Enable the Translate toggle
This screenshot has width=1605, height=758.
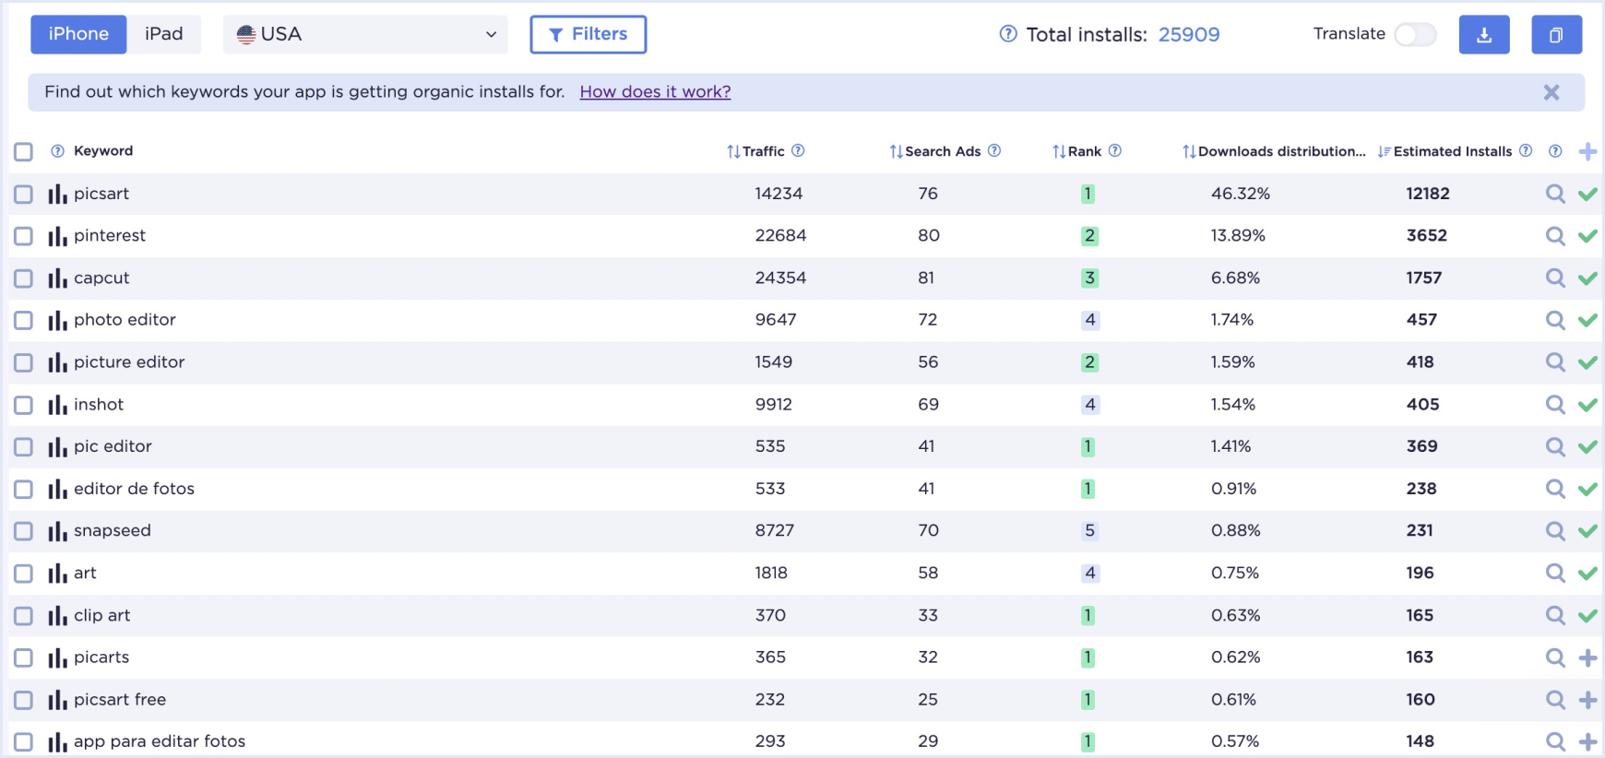pos(1415,35)
